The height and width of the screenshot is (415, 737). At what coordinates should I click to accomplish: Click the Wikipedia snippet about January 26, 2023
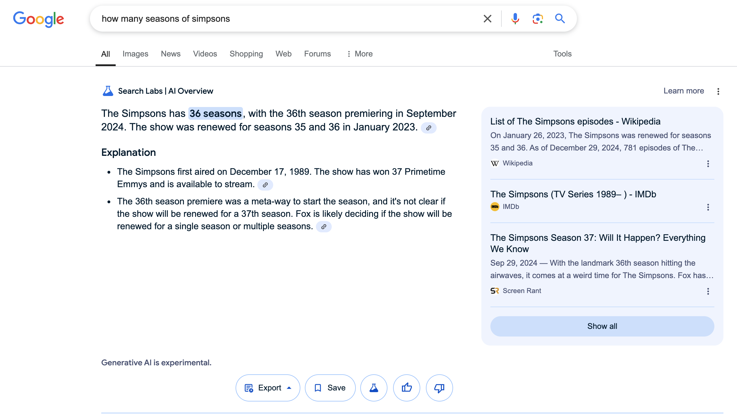point(600,142)
